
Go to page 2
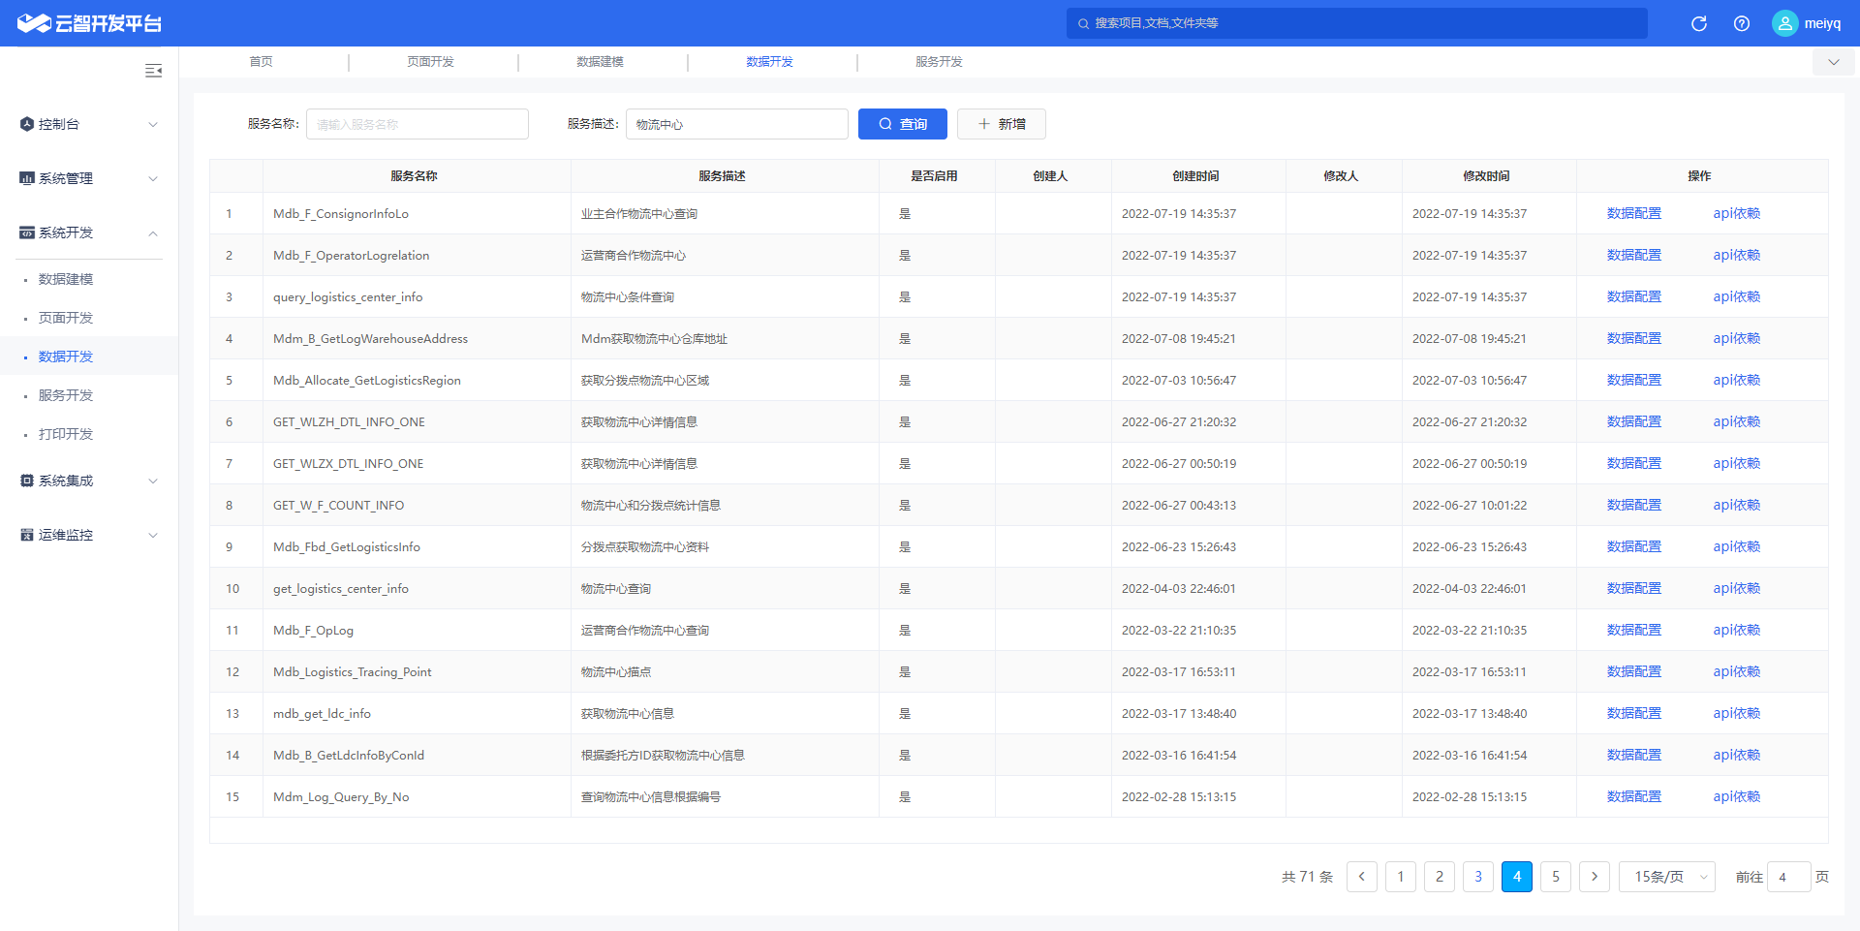[1439, 877]
